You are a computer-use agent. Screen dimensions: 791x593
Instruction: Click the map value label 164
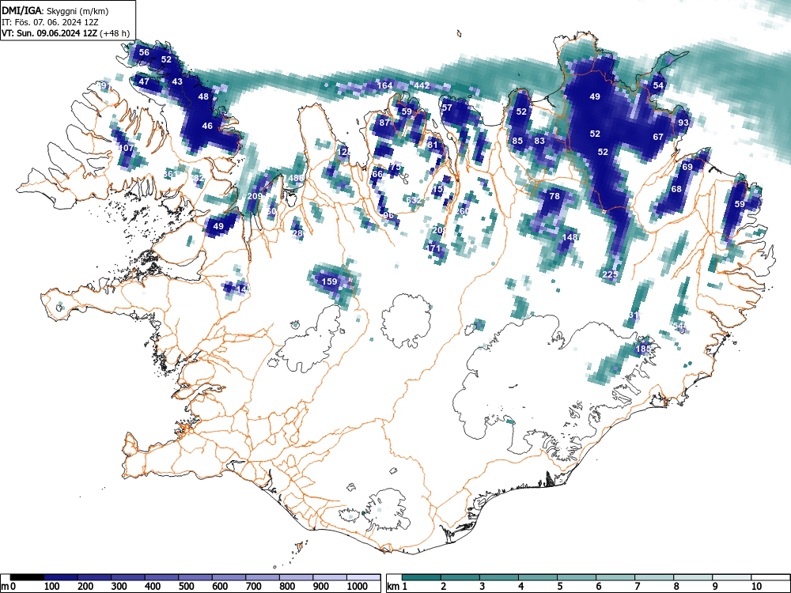point(385,85)
